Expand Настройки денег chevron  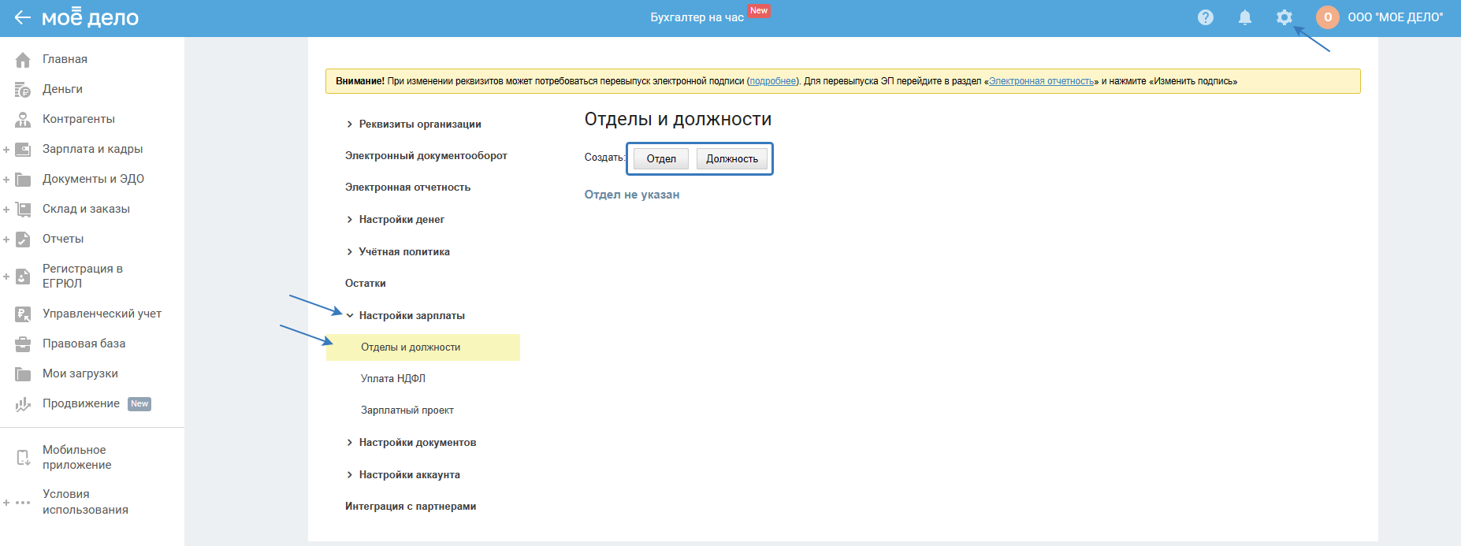[350, 220]
